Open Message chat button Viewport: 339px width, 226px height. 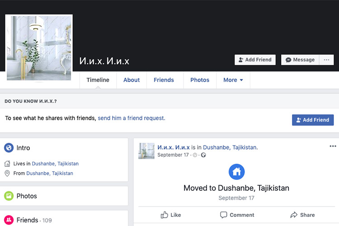coord(300,60)
